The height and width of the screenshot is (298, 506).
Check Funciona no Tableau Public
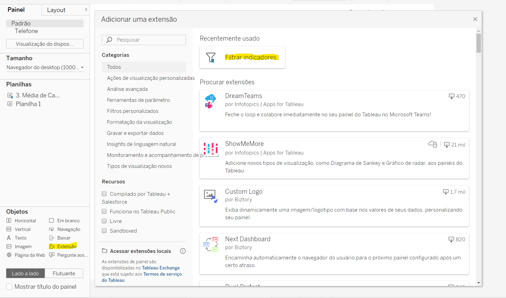(104, 211)
